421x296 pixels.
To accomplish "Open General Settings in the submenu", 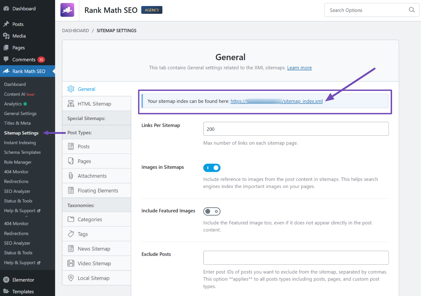I will 20,113.
